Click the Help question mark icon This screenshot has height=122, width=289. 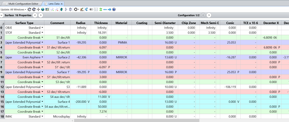click(114, 9)
